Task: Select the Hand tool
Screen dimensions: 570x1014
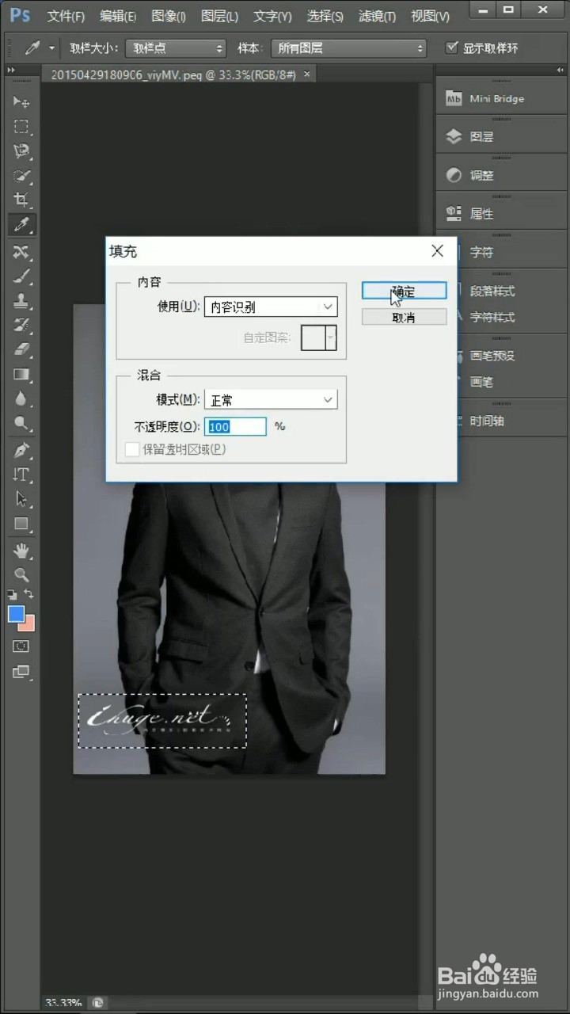Action: [x=21, y=551]
